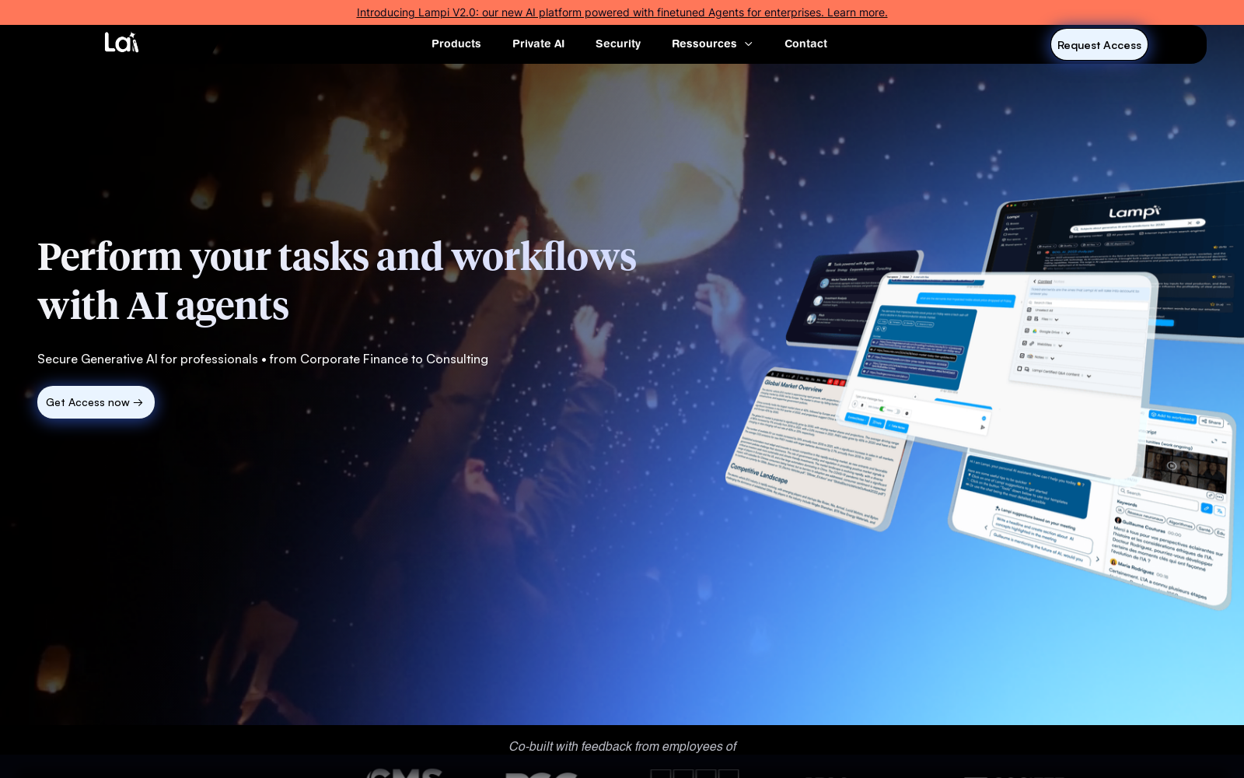Click the 'Co-built with feedback from employees of' text
Image resolution: width=1244 pixels, height=778 pixels.
[622, 746]
